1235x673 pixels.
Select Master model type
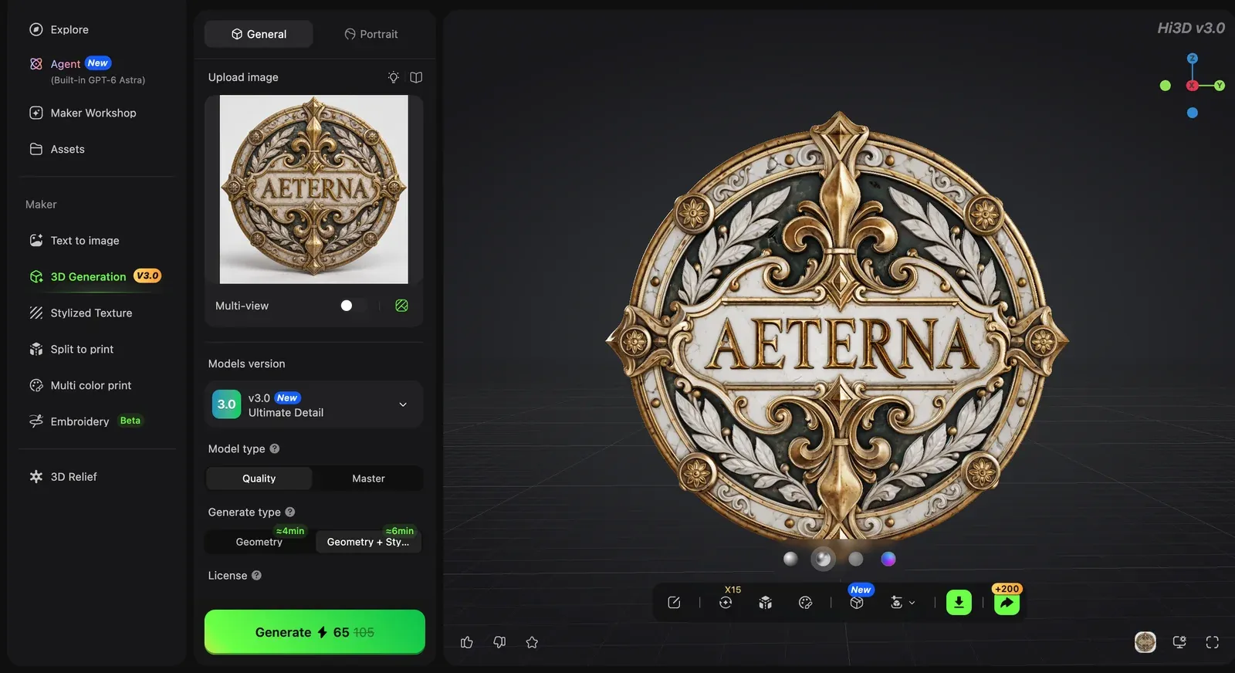coord(368,479)
